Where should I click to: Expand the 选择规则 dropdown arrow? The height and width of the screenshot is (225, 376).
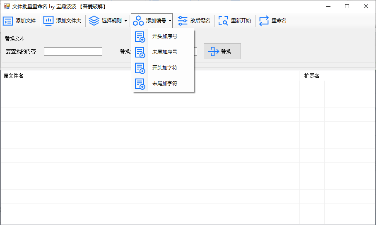(125, 21)
